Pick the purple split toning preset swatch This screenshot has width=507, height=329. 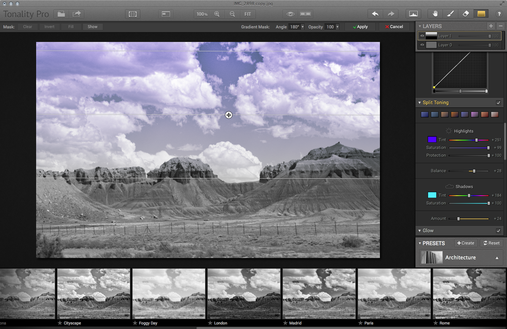(475, 115)
